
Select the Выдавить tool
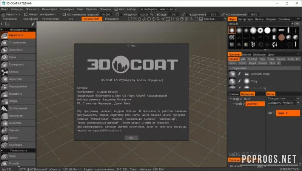[18, 94]
